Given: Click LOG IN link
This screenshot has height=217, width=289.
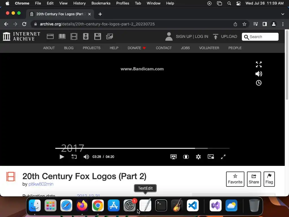Looking at the screenshot, I should (x=202, y=36).
